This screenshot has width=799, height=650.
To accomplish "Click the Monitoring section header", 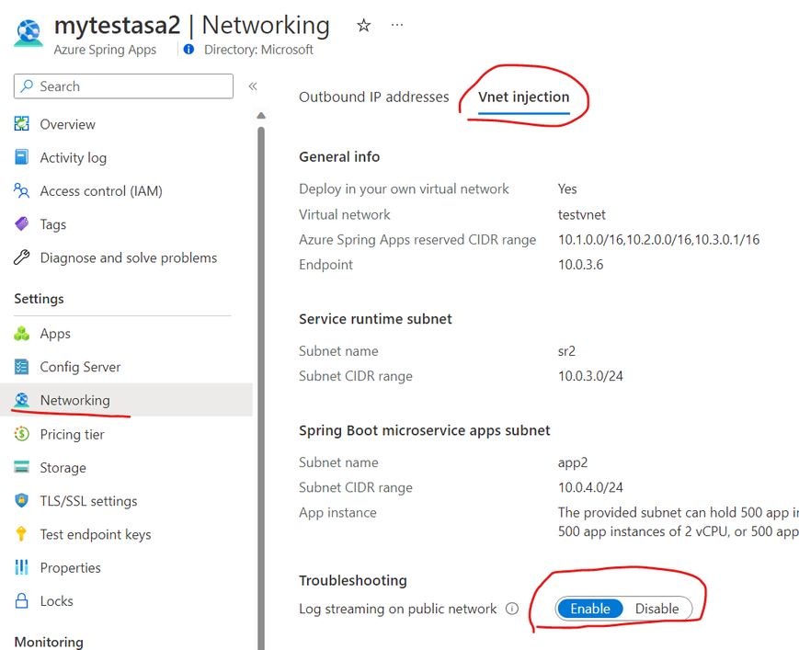I will (x=49, y=642).
